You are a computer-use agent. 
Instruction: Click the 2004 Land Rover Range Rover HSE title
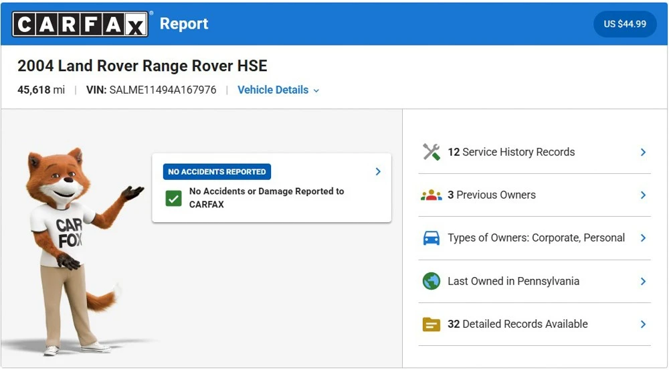[142, 66]
